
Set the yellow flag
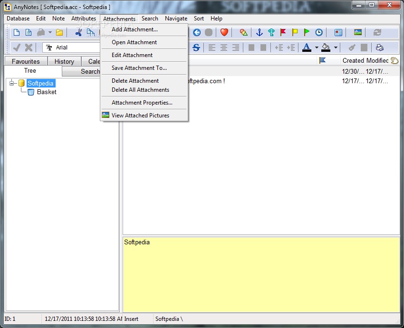coord(295,32)
